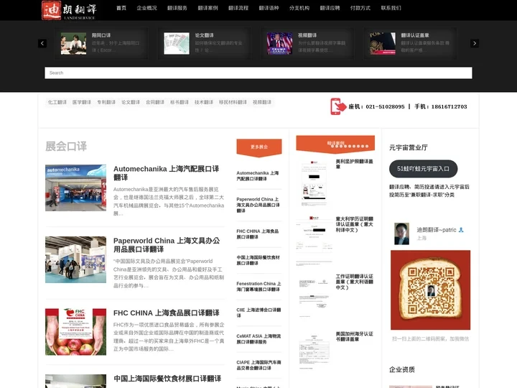
Task: Click the Paperworld exhibition booth photo
Action: click(76, 259)
